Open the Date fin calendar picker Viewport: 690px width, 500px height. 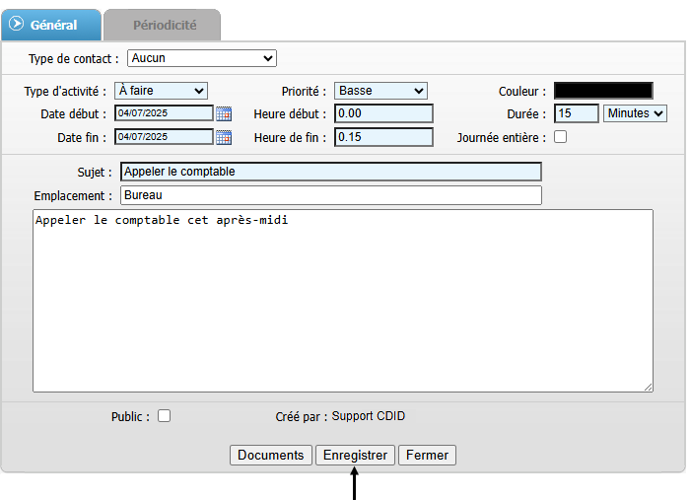224,137
